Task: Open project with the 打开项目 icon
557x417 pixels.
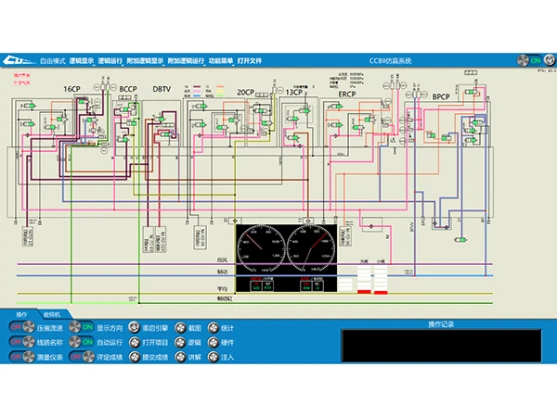Action: point(134,342)
